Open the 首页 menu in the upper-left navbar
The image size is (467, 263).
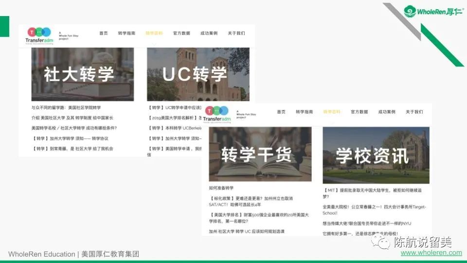tap(104, 33)
